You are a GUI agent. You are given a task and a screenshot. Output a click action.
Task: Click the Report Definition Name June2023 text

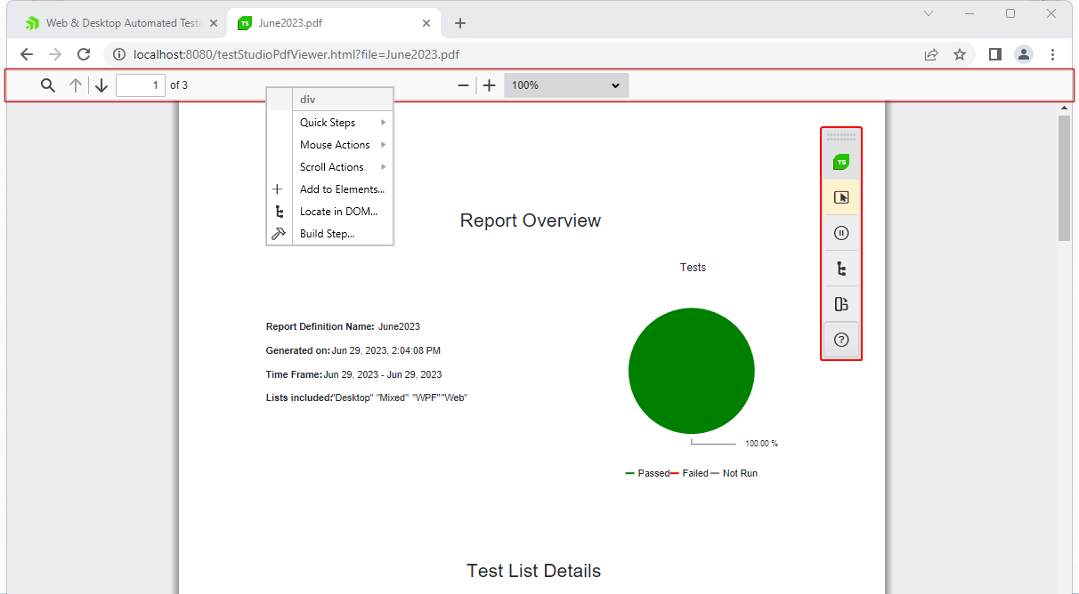point(343,326)
